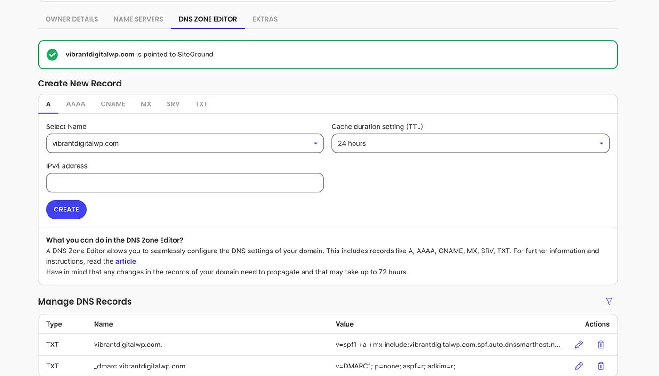659x376 pixels.
Task: Open the EXTRAS tab
Action: tap(265, 19)
